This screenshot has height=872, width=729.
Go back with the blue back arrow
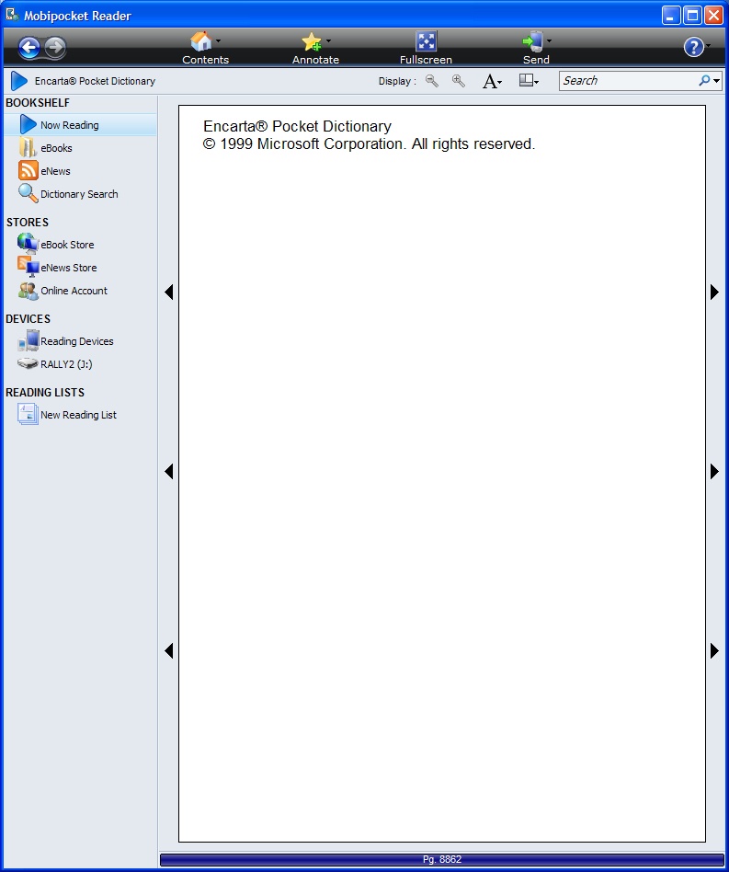(28, 48)
